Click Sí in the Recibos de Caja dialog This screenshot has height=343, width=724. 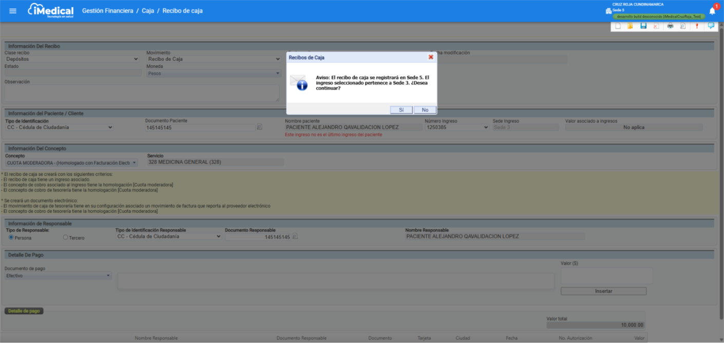pyautogui.click(x=401, y=110)
